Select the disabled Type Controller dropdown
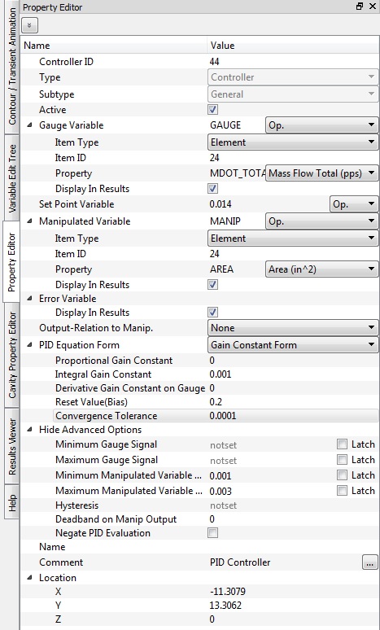The width and height of the screenshot is (380, 630). 293,77
